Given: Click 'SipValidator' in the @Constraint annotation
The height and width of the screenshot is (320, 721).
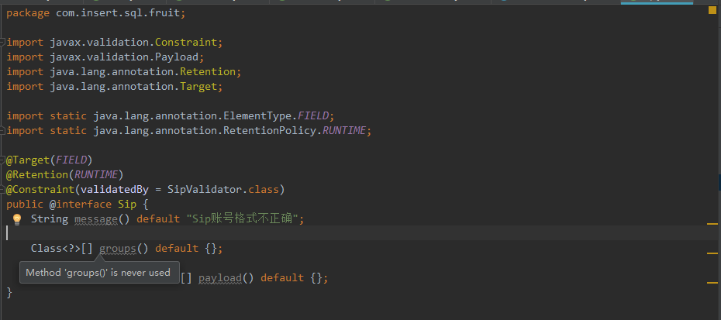Looking at the screenshot, I should 204,189.
